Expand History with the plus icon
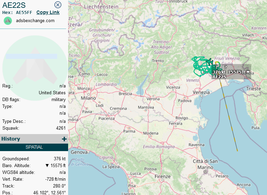Screen dimensions: 267x195 click(64, 139)
